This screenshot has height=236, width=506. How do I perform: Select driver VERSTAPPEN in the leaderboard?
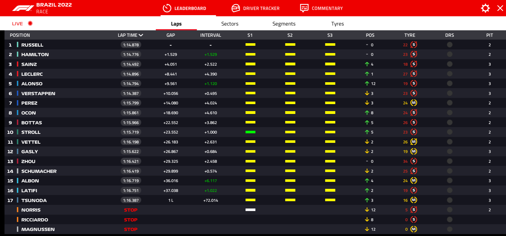[38, 93]
